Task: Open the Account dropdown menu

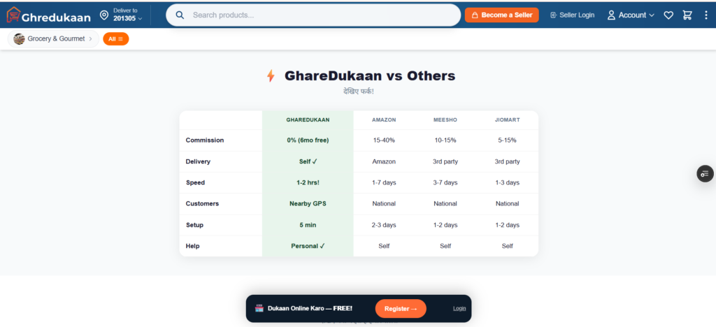Action: tap(631, 15)
